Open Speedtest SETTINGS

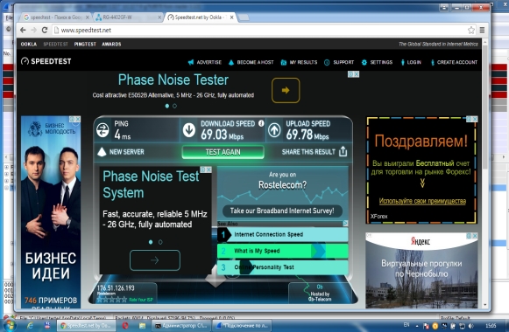point(377,62)
